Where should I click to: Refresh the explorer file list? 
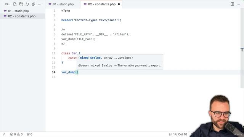(x=27, y=4)
